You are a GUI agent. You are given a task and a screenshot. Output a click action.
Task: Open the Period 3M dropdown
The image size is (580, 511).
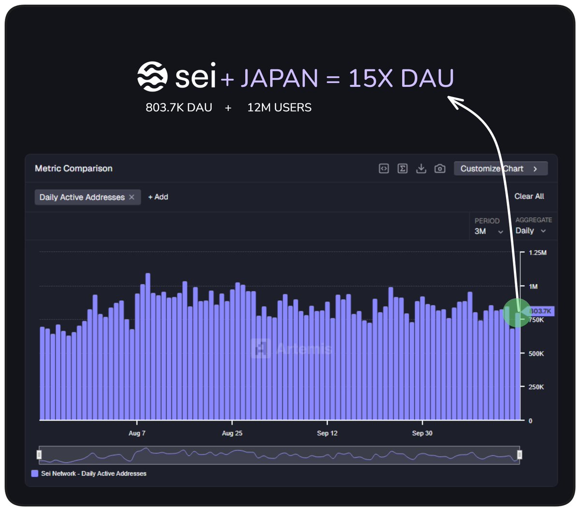[488, 231]
